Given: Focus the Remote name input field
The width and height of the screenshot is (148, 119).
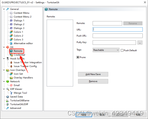Looking at the screenshot, I should click(x=107, y=23).
